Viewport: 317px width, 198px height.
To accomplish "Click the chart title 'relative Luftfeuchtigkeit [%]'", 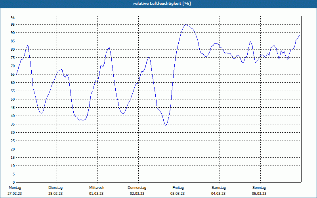I will tap(162, 4).
